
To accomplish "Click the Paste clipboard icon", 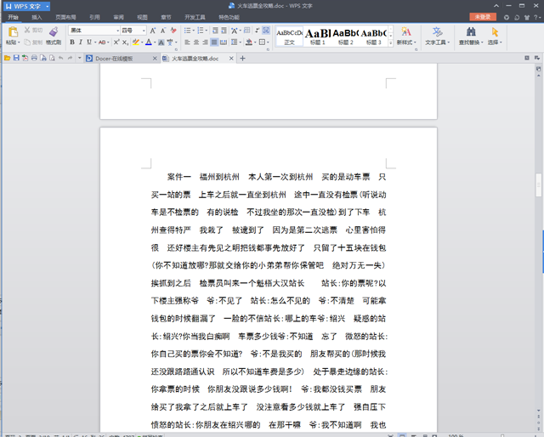I will tap(14, 32).
